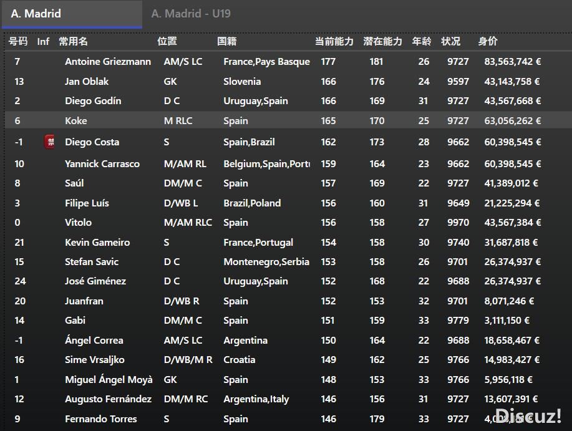Viewport: 572px width, 431px height.
Task: Click the Slovenia nationality cell
Action: pyautogui.click(x=242, y=81)
